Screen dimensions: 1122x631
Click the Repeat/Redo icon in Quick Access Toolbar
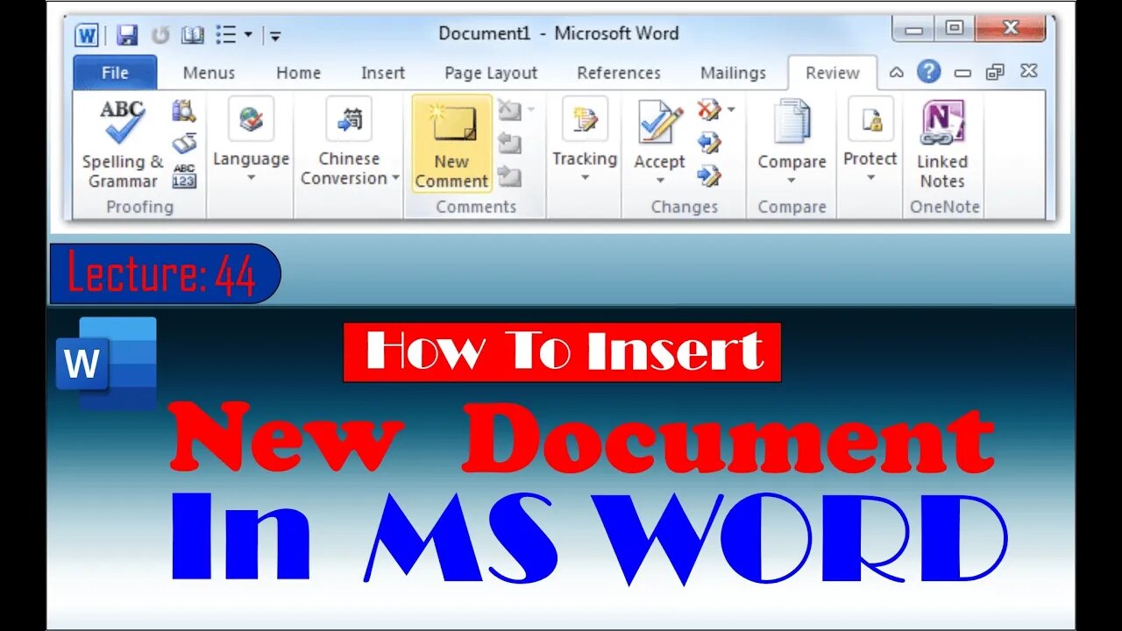tap(160, 35)
